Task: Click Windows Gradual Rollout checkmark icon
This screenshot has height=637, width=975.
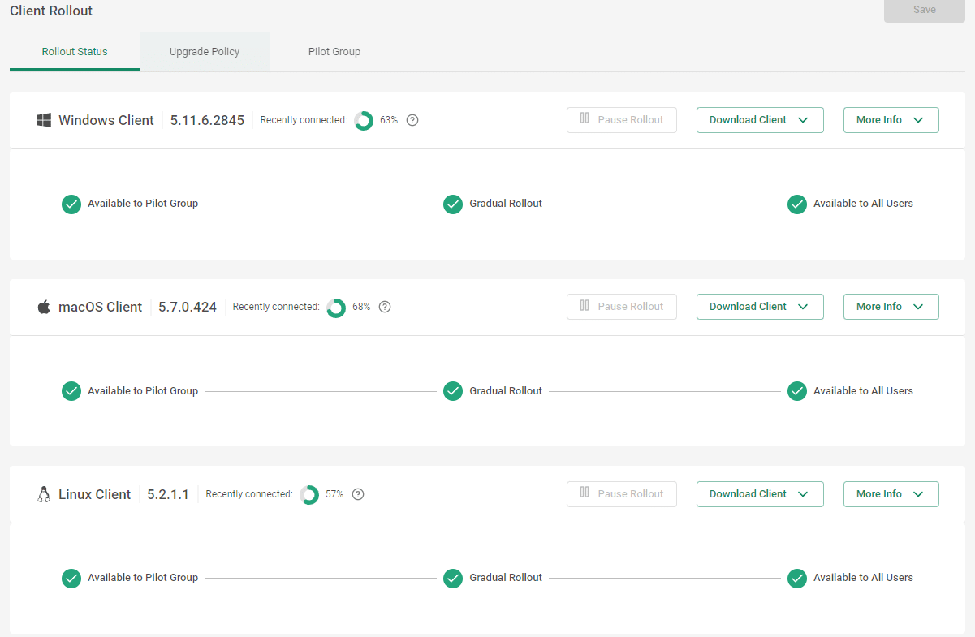Action: [x=453, y=204]
